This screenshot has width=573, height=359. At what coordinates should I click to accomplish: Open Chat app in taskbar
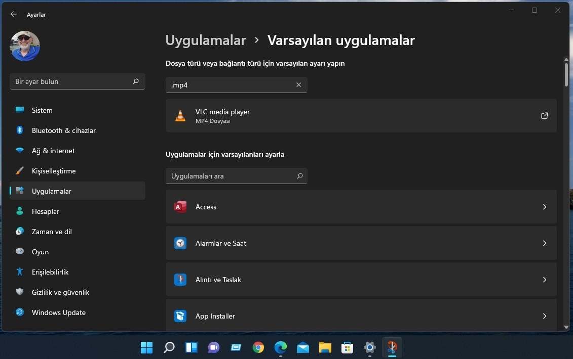click(x=213, y=347)
